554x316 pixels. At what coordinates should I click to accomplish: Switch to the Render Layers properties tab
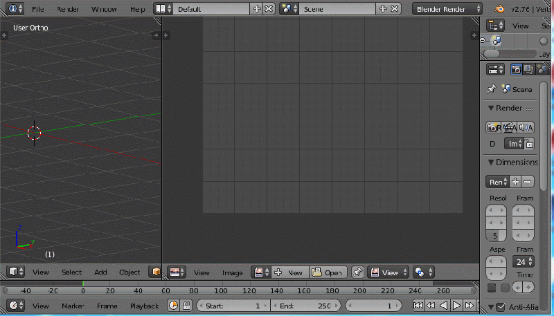tap(528, 69)
